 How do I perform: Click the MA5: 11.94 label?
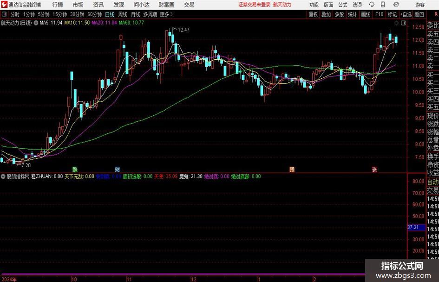(51, 23)
